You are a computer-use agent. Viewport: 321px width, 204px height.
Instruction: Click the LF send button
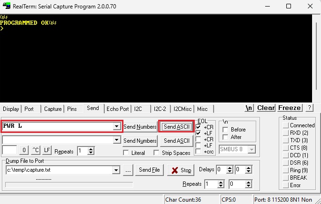[x=47, y=150]
